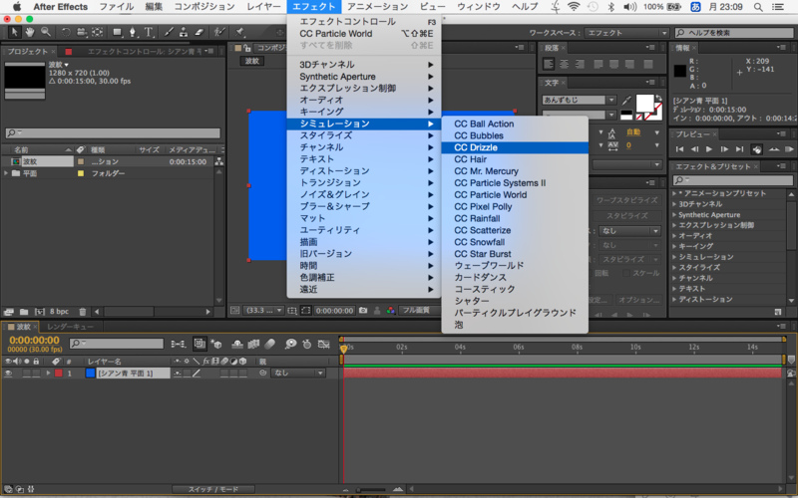The height and width of the screenshot is (498, 798).
Task: Jump to first frame in Preview panel
Action: coord(679,149)
